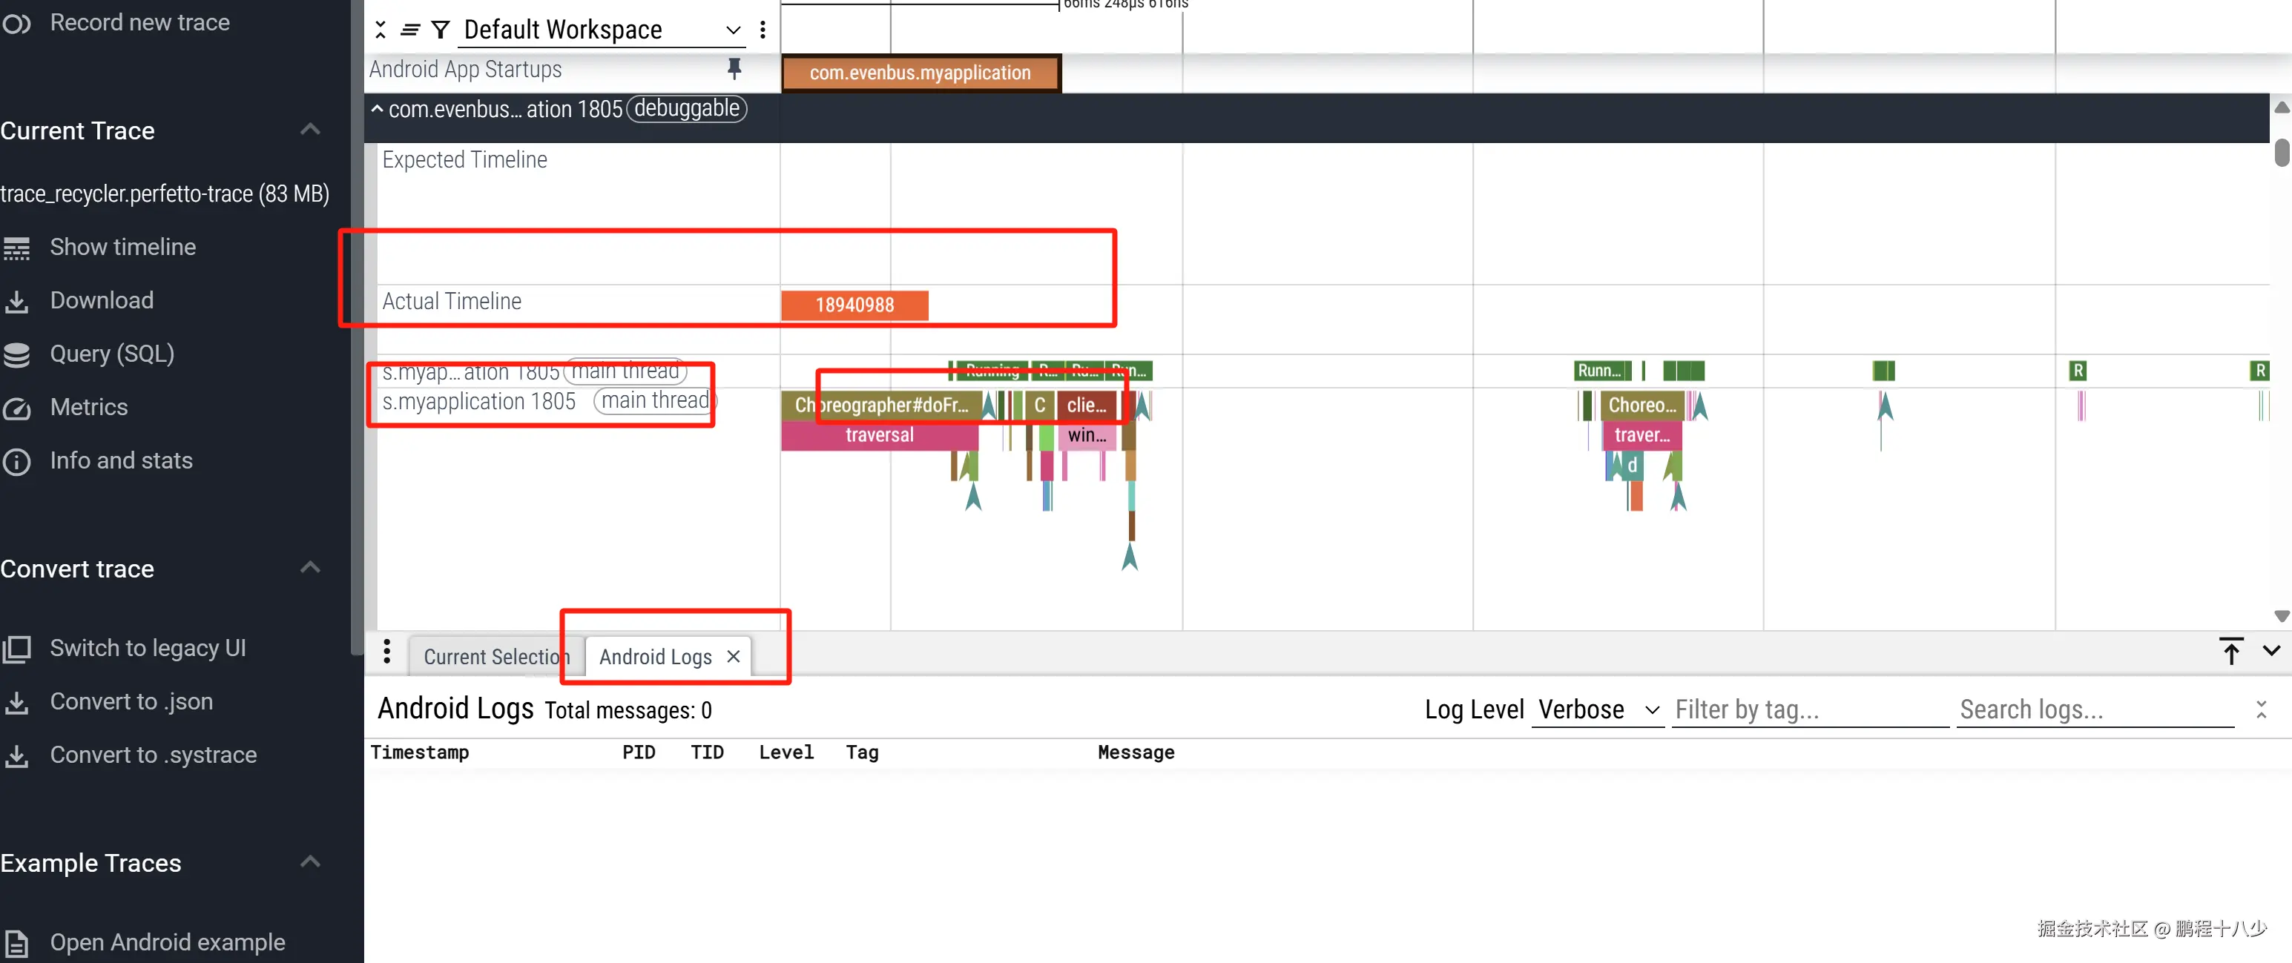Click Convert to .json link
Viewport: 2292px width, 963px height.
click(x=131, y=701)
